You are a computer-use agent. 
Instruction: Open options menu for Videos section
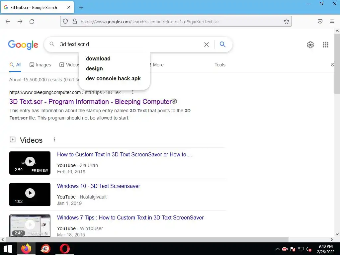54,140
